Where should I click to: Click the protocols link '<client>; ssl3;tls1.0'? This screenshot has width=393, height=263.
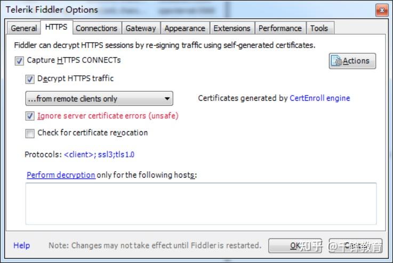click(x=99, y=155)
